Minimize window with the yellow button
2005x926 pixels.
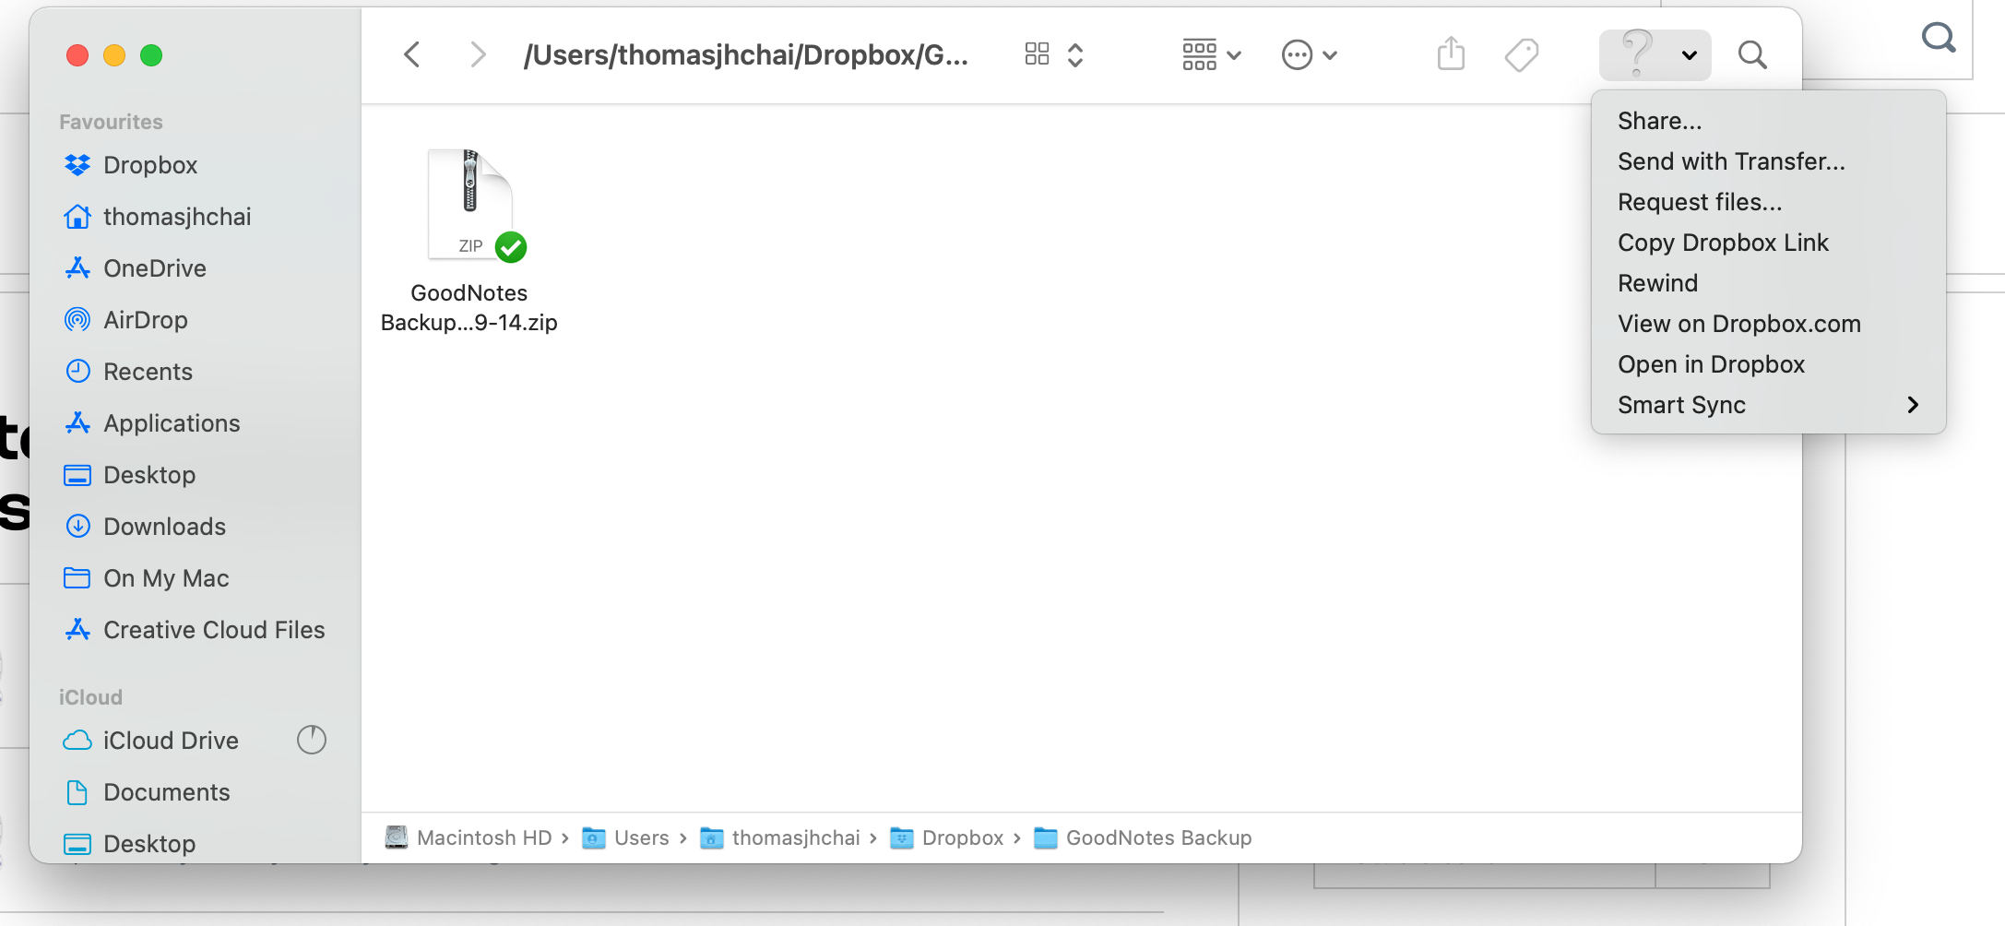pos(114,55)
